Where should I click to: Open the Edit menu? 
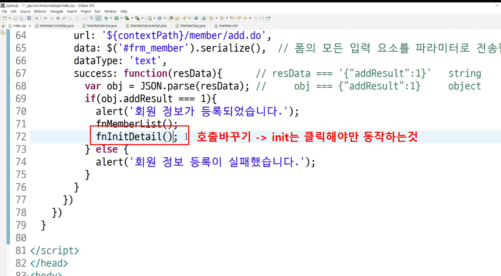14,11
